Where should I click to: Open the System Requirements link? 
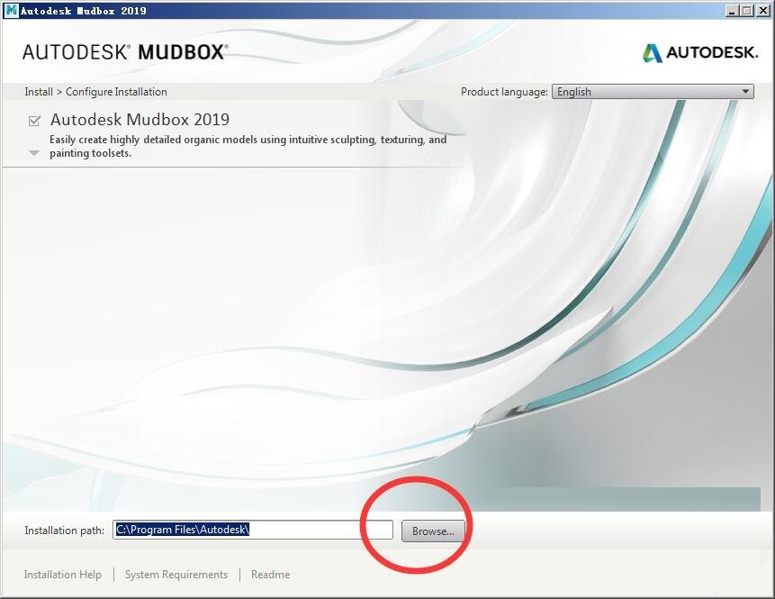click(176, 575)
